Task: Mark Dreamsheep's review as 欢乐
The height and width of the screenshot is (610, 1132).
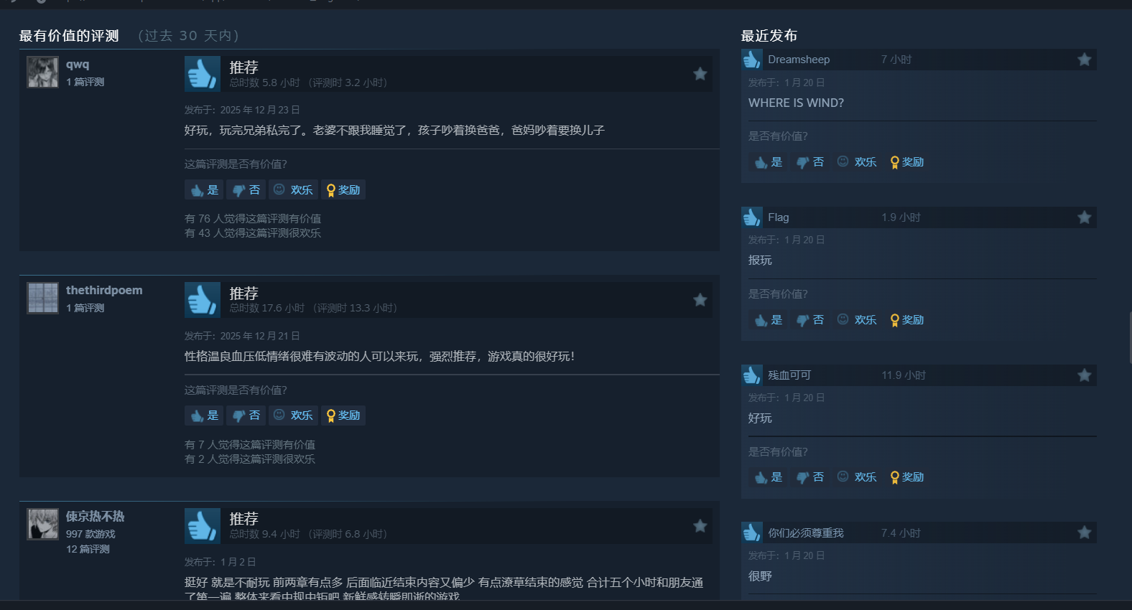Action: (857, 162)
